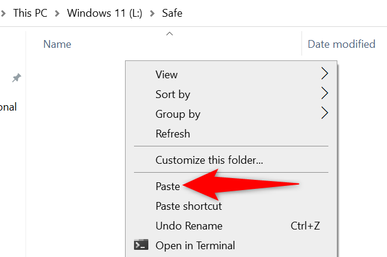Click the Date modified column header
The width and height of the screenshot is (387, 257).
[341, 44]
